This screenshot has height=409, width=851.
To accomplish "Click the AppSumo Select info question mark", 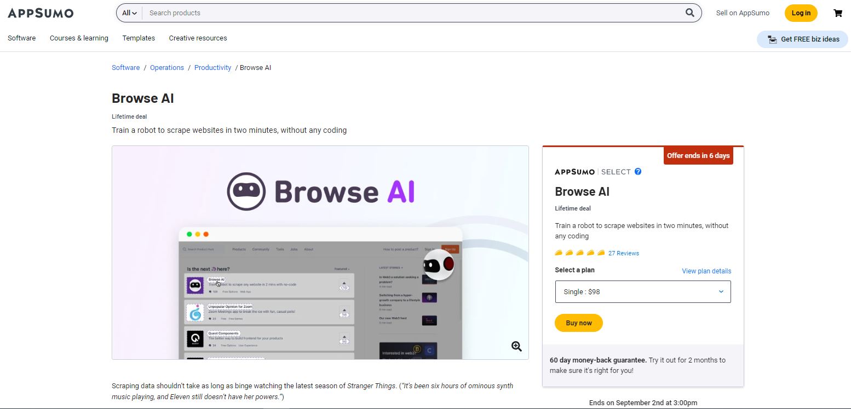I will (x=638, y=172).
